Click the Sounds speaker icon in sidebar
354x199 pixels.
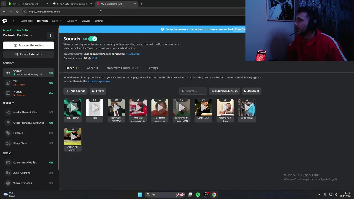8,73
